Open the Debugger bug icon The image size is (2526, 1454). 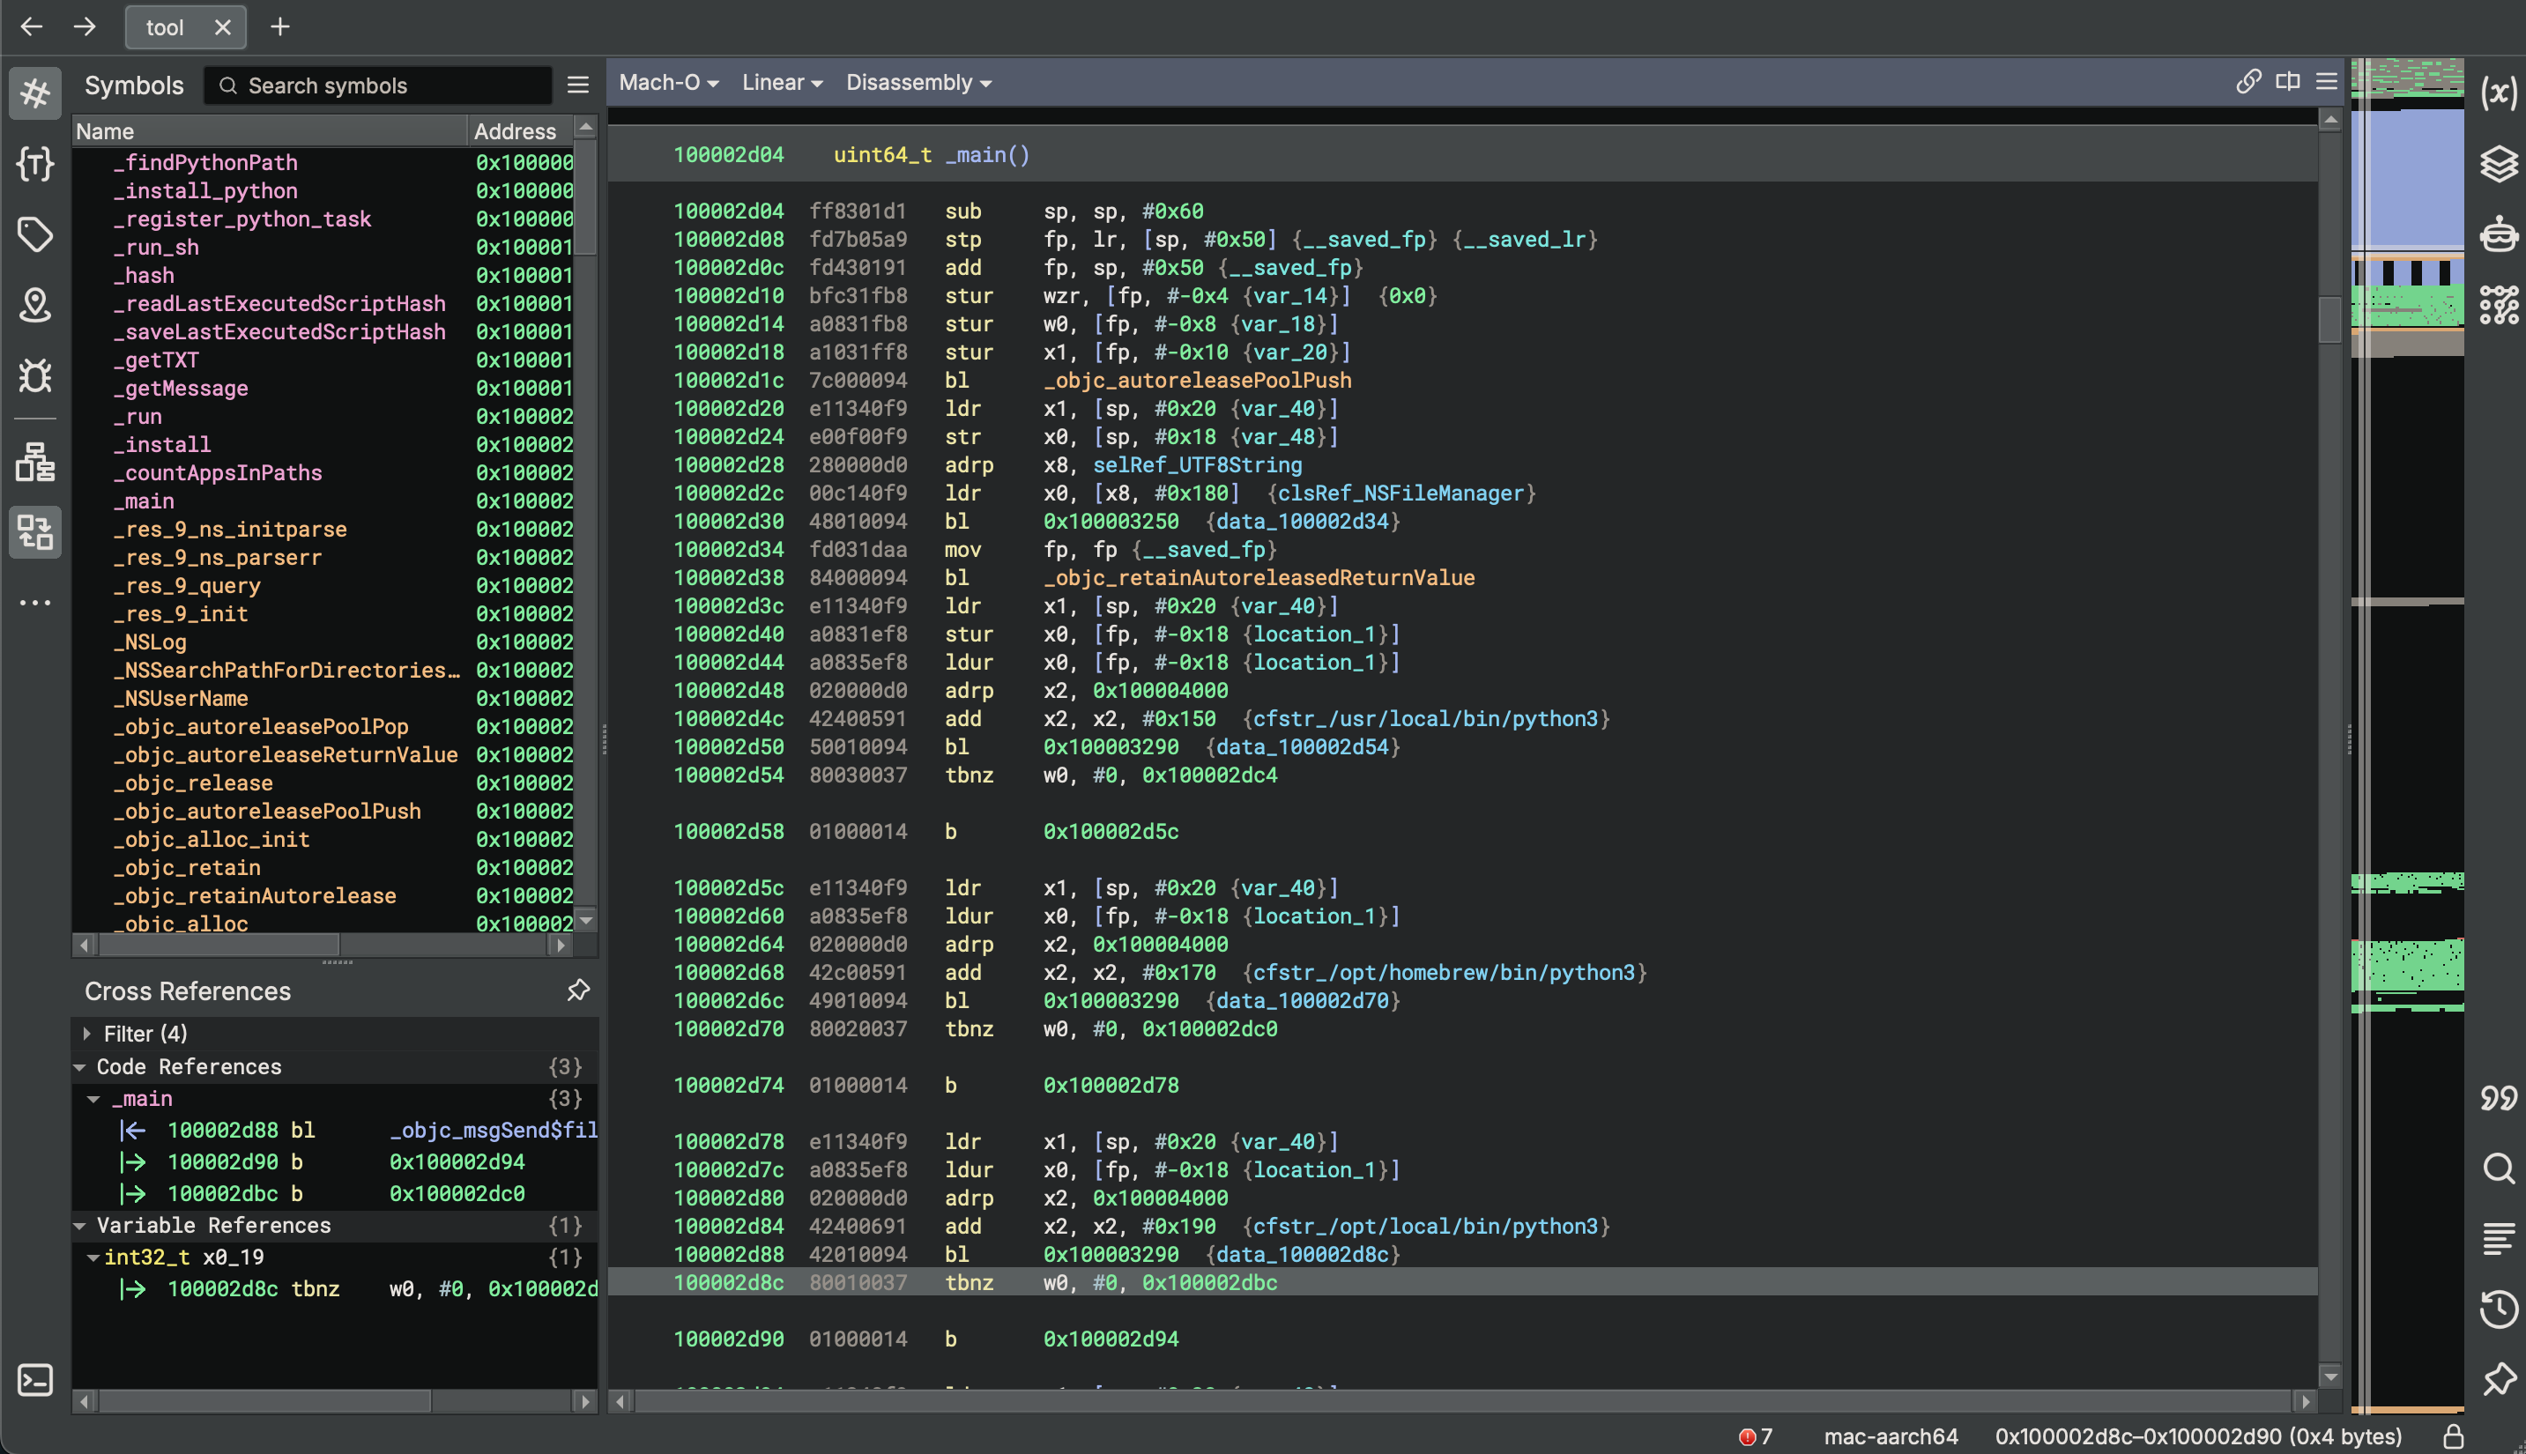35,375
